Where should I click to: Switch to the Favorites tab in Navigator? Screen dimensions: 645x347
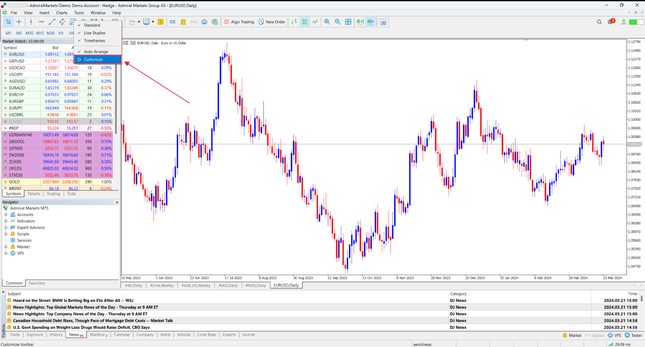[37, 283]
